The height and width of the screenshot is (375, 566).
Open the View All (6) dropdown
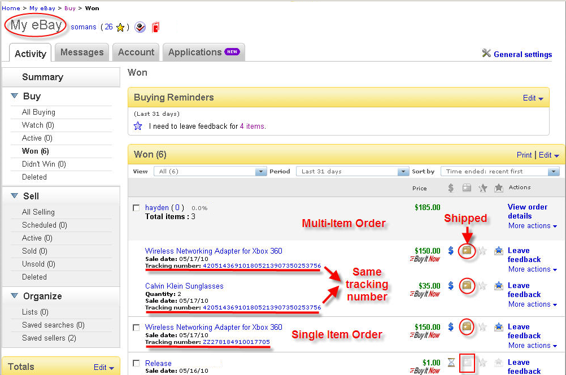pyautogui.click(x=210, y=172)
